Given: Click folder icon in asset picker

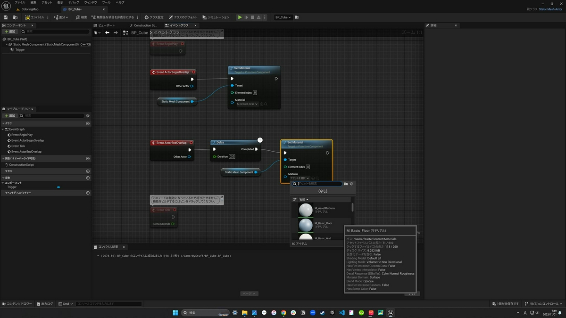Looking at the screenshot, I should [x=346, y=184].
